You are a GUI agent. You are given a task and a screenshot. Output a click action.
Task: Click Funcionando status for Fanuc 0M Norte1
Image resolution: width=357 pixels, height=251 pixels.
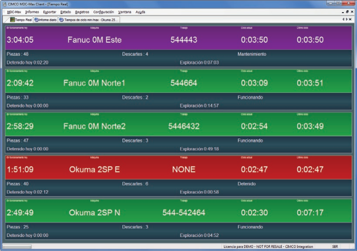250,97
